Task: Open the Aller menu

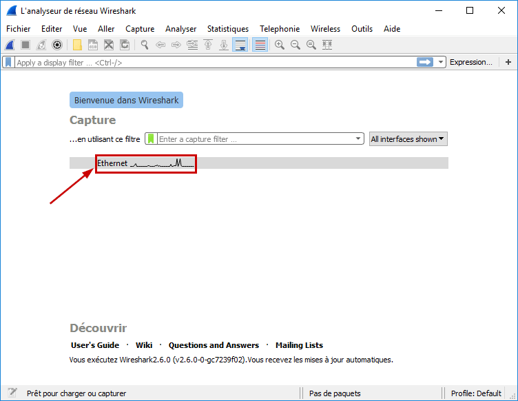Action: point(106,29)
